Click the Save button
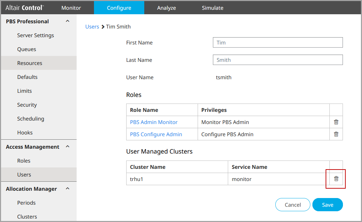This screenshot has height=222, width=362. tap(327, 205)
